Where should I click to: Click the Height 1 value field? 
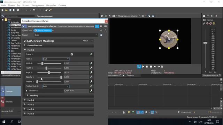click(76, 68)
